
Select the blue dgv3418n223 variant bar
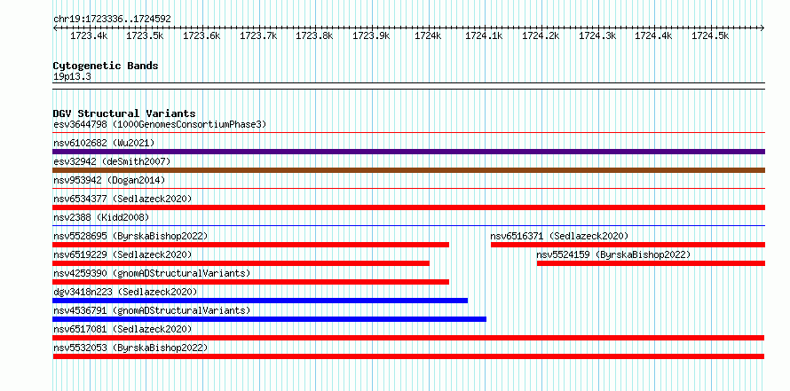(260, 301)
